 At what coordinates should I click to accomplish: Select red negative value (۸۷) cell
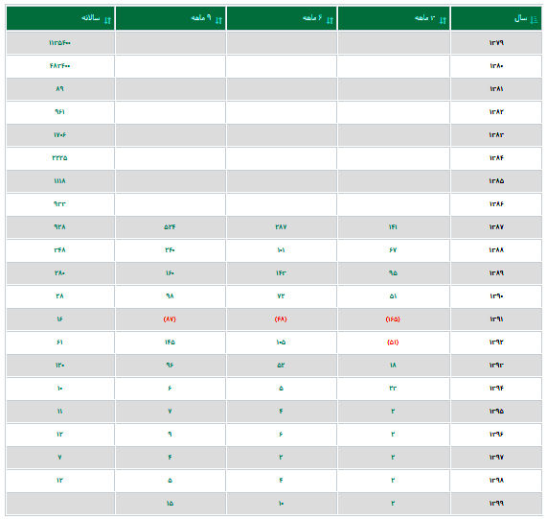(x=170, y=319)
